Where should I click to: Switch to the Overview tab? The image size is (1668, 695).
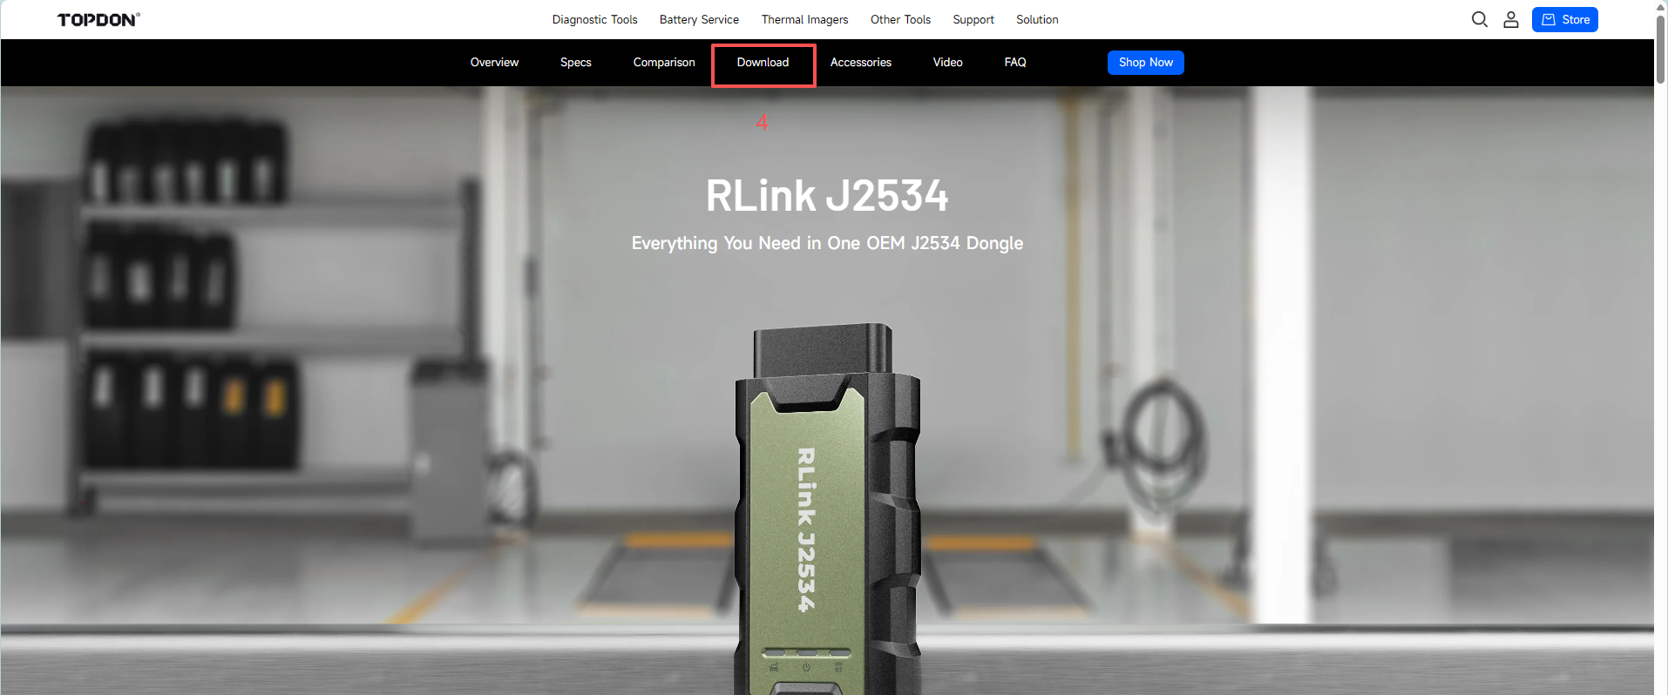(x=494, y=63)
